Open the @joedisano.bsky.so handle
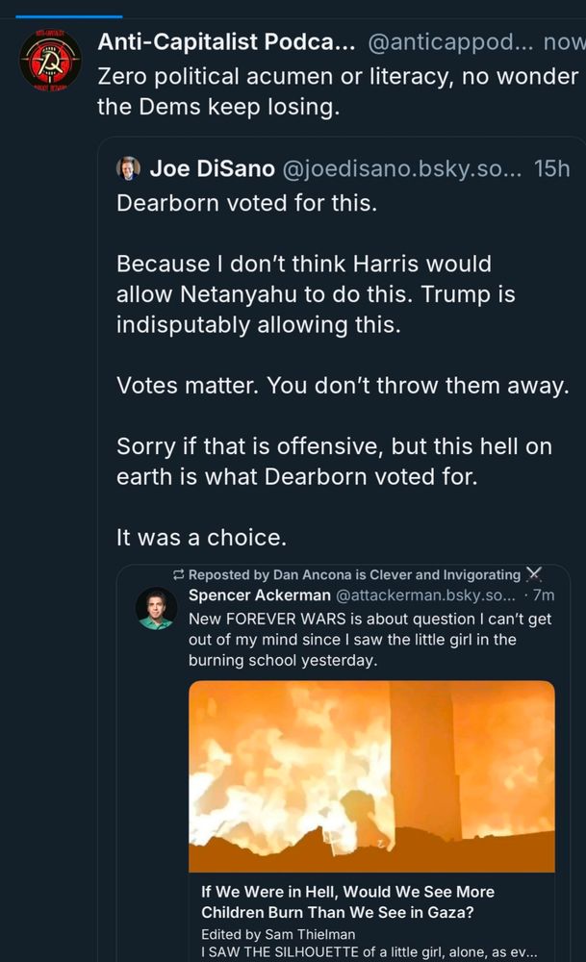Screen dimensions: 586x962 [x=402, y=168]
